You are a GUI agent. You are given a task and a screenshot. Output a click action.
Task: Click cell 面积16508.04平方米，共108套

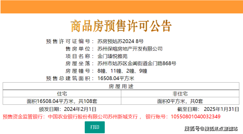(x=62, y=101)
